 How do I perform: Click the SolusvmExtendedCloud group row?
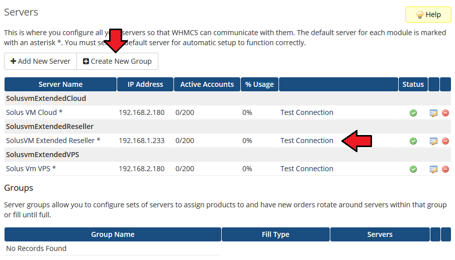[x=227, y=98]
